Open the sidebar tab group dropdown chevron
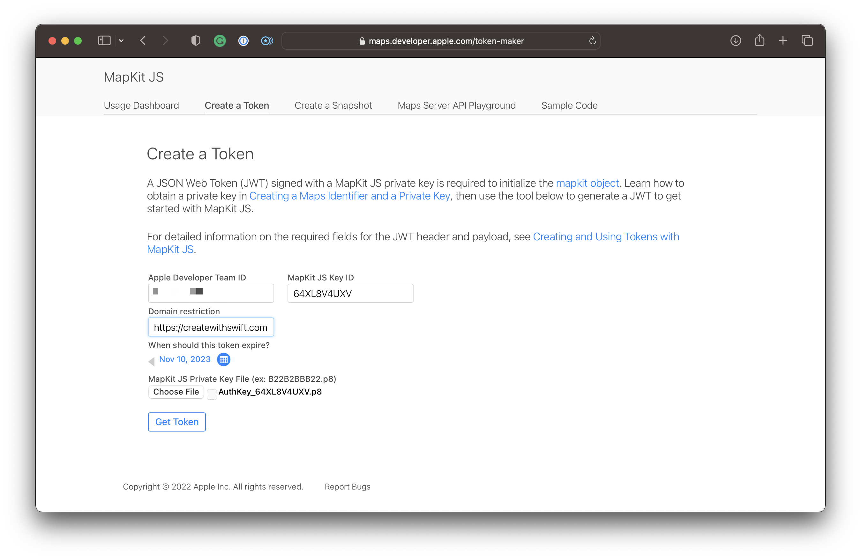This screenshot has height=559, width=861. [x=121, y=41]
